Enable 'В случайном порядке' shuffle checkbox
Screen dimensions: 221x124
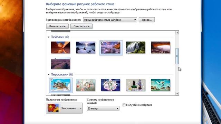(124, 105)
